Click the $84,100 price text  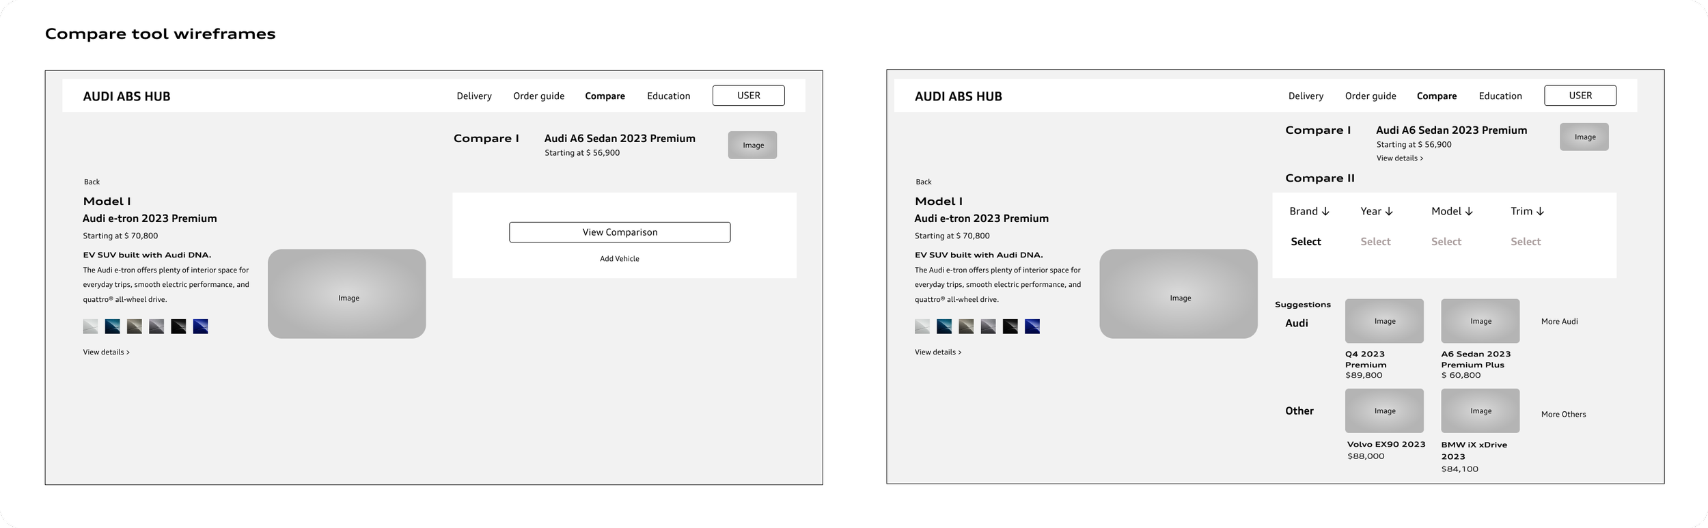pos(1460,469)
